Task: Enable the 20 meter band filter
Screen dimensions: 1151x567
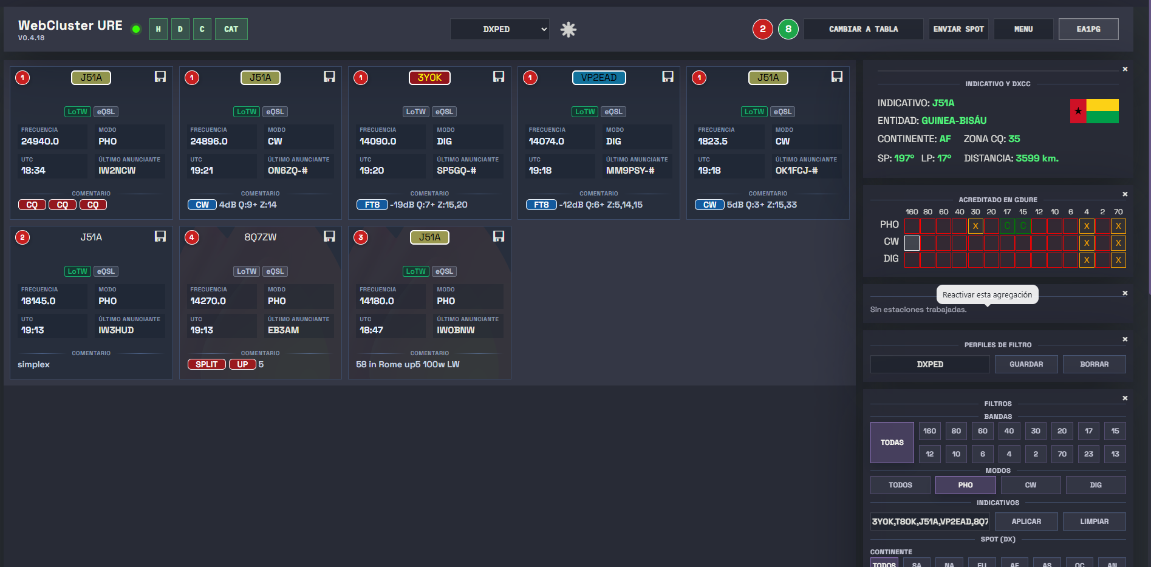Action: [x=1062, y=431]
